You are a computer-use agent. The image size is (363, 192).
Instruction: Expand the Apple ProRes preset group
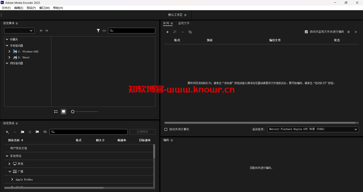tap(12, 179)
